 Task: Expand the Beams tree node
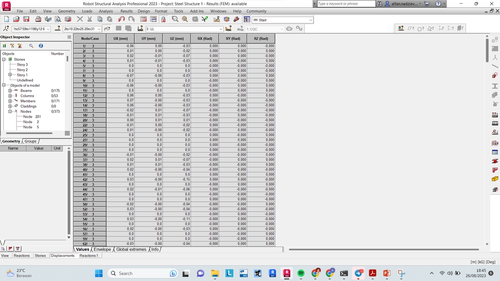click(10, 91)
